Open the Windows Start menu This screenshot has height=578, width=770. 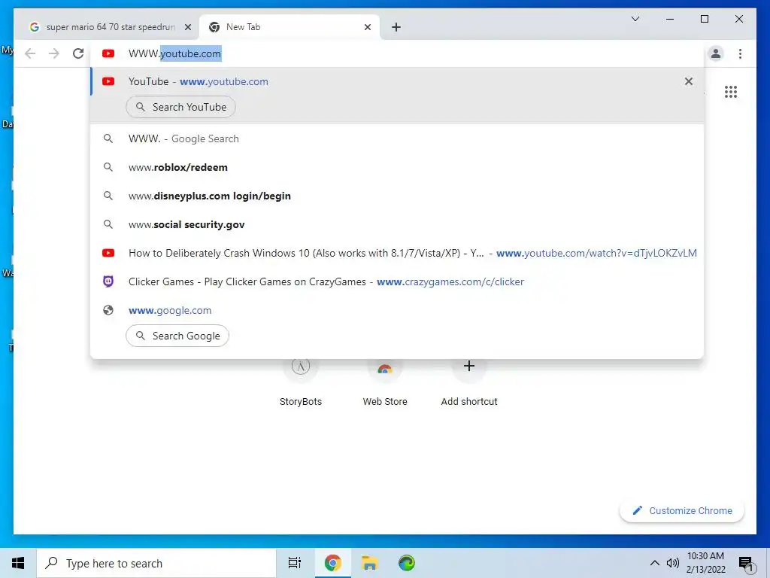[x=18, y=563]
